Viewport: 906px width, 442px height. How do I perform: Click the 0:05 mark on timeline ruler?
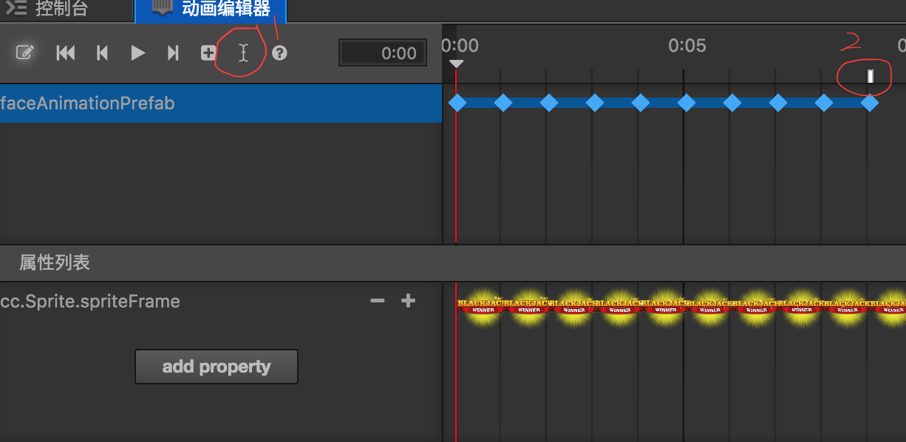pyautogui.click(x=687, y=46)
